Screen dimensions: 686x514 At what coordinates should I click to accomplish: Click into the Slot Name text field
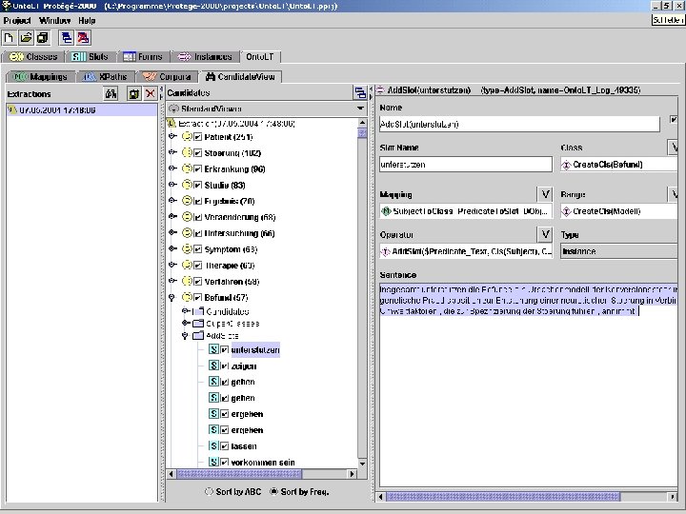465,164
